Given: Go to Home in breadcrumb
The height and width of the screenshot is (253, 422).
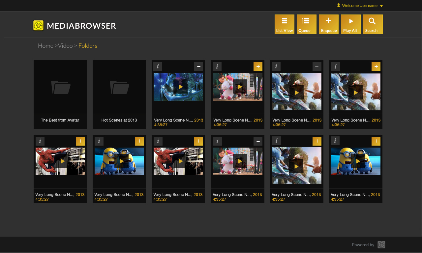Looking at the screenshot, I should pyautogui.click(x=45, y=46).
